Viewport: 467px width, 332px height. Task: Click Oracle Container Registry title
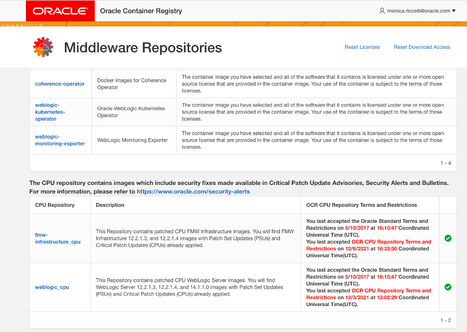[x=141, y=11]
